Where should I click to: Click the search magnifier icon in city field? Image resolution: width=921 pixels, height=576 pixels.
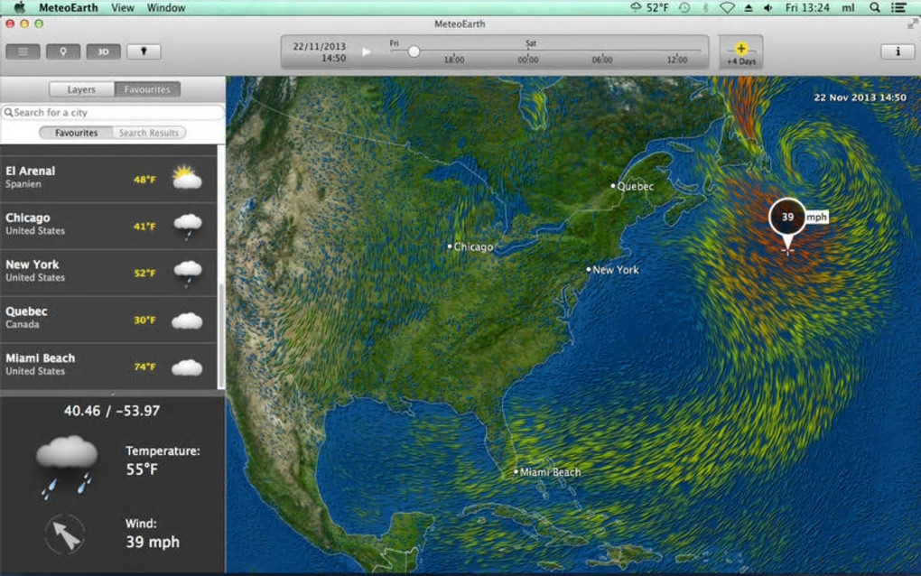[8, 112]
